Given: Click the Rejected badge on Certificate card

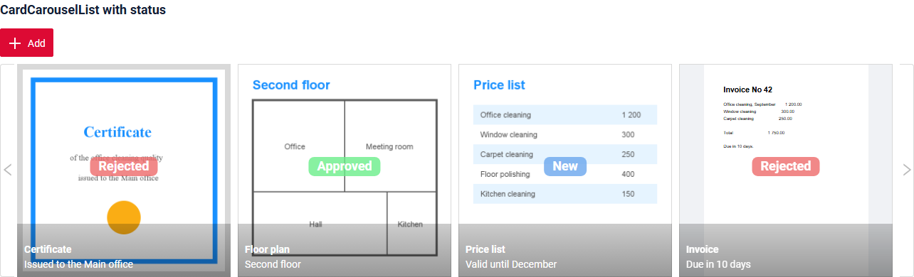Looking at the screenshot, I should click(x=124, y=166).
